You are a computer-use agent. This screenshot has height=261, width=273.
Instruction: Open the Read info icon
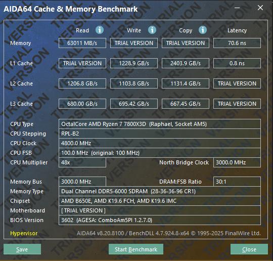(100, 30)
